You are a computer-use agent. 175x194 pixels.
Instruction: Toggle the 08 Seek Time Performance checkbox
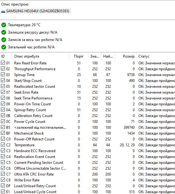pyautogui.click(x=3, y=98)
